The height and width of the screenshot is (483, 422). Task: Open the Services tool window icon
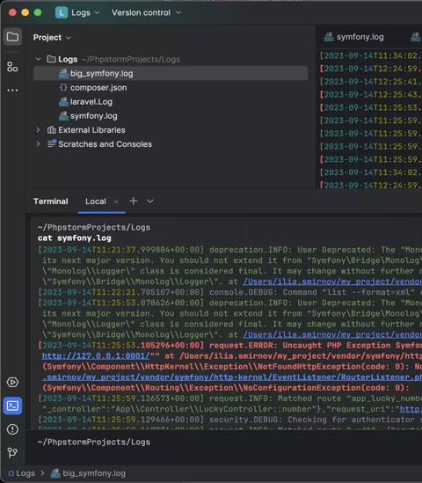coord(12,383)
